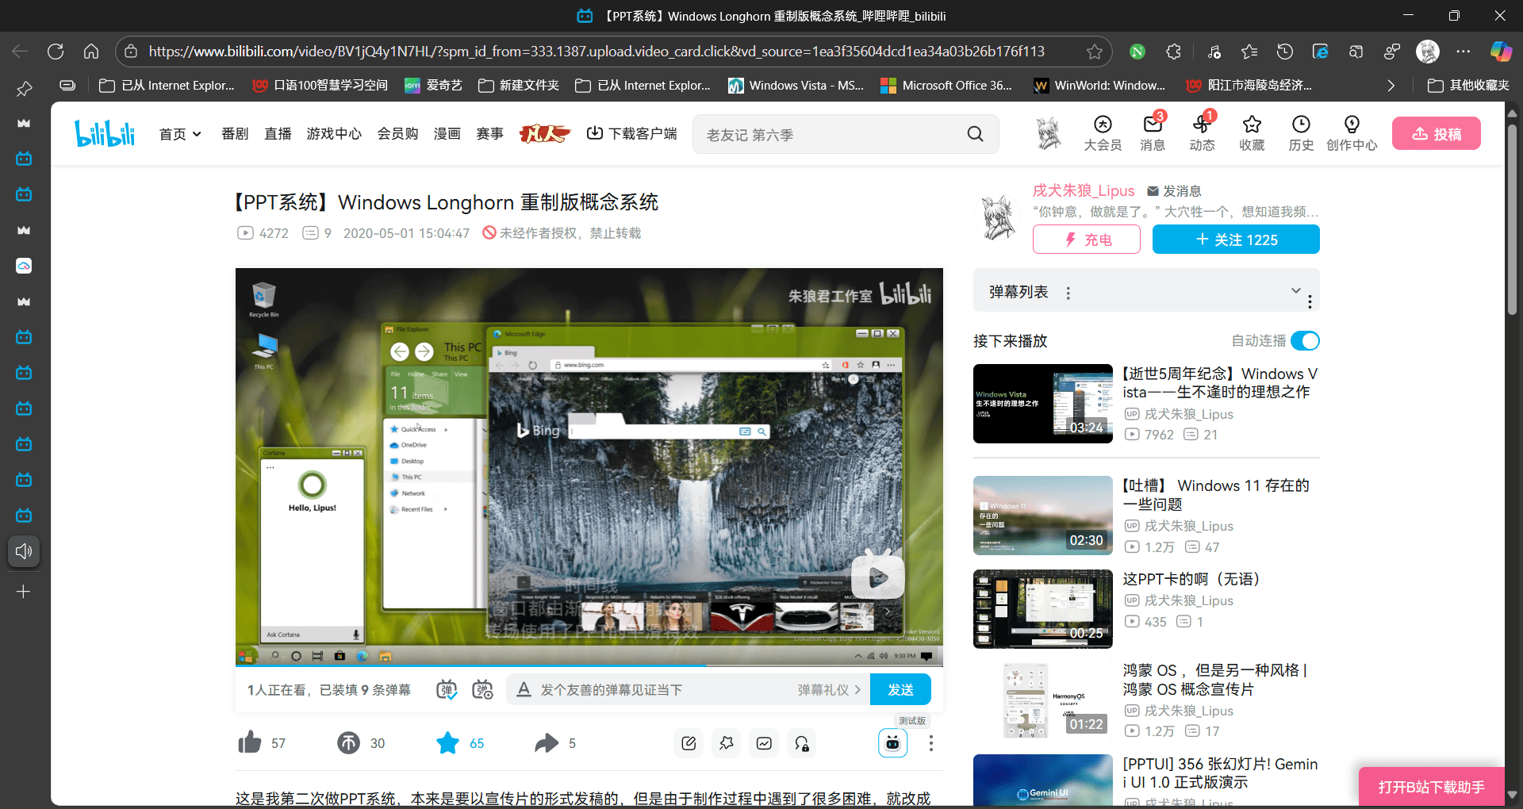Click the pin icon below the video

(726, 743)
